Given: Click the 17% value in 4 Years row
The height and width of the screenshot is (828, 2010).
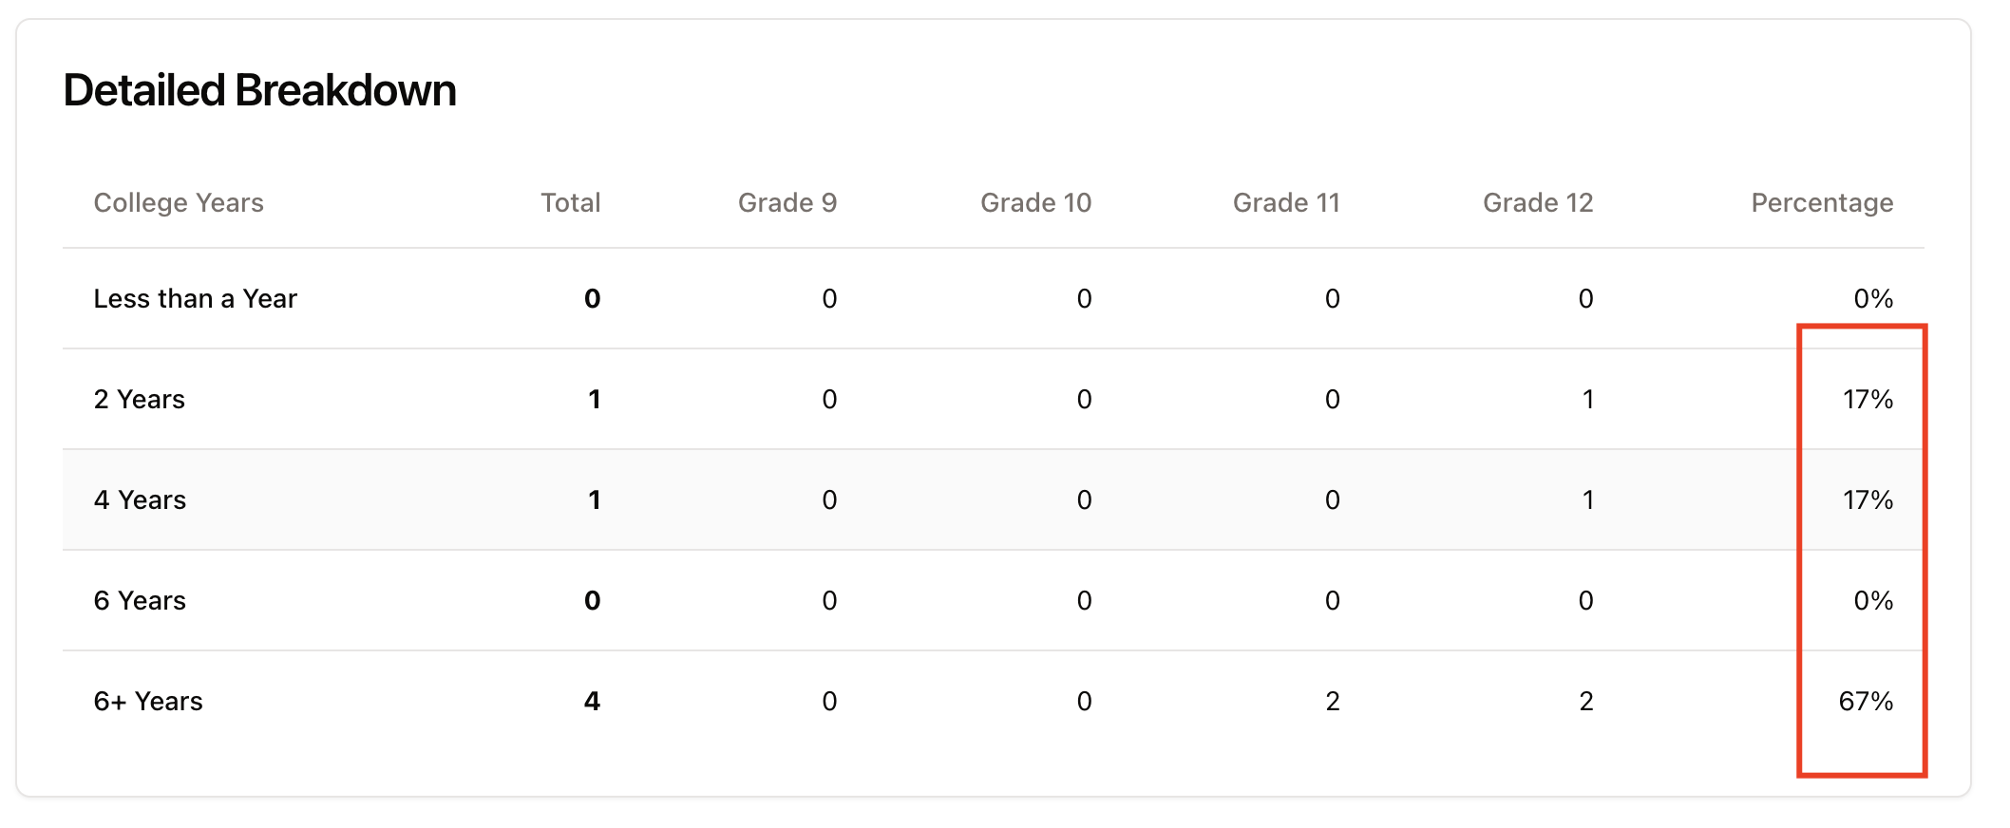Looking at the screenshot, I should 1867,499.
